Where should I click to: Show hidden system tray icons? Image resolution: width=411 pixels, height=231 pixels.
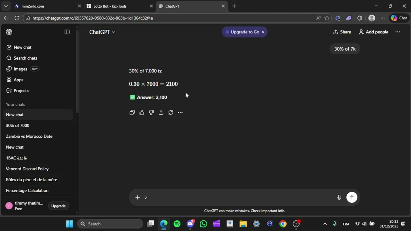coord(325,224)
